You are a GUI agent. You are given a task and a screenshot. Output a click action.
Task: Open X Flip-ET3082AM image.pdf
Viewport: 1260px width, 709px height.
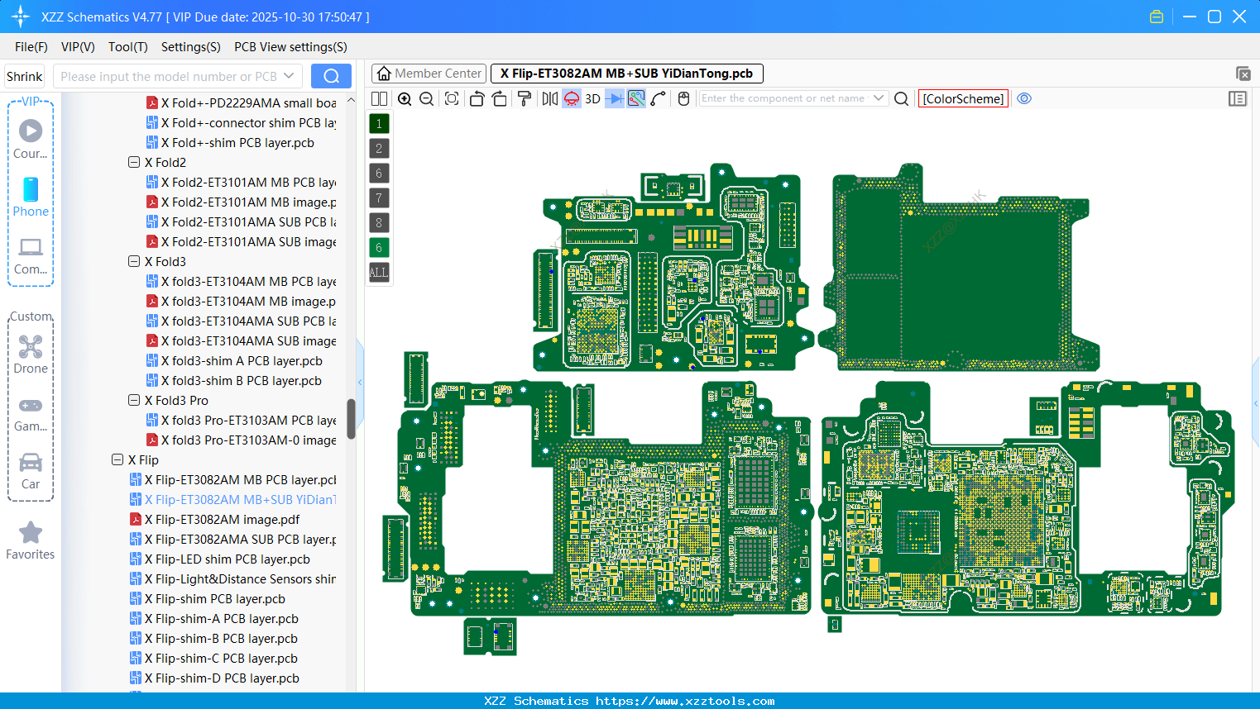222,519
